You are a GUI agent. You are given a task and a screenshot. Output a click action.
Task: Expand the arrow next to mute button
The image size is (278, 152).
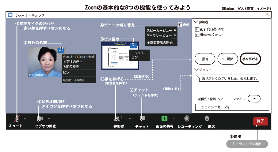pyautogui.click(x=25, y=119)
